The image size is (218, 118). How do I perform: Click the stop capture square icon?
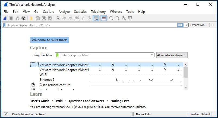pyautogui.click(x=11, y=18)
